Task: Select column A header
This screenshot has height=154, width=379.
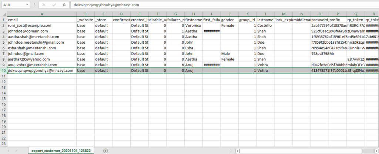Action: (41, 14)
